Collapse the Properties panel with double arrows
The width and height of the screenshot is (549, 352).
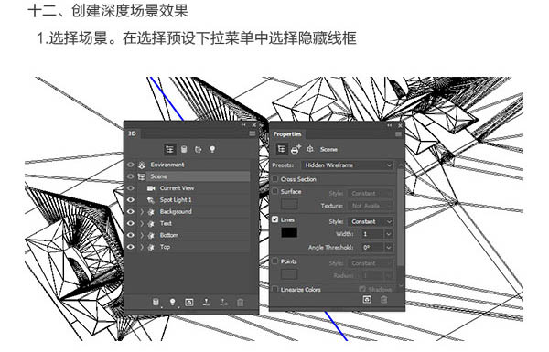[390, 125]
